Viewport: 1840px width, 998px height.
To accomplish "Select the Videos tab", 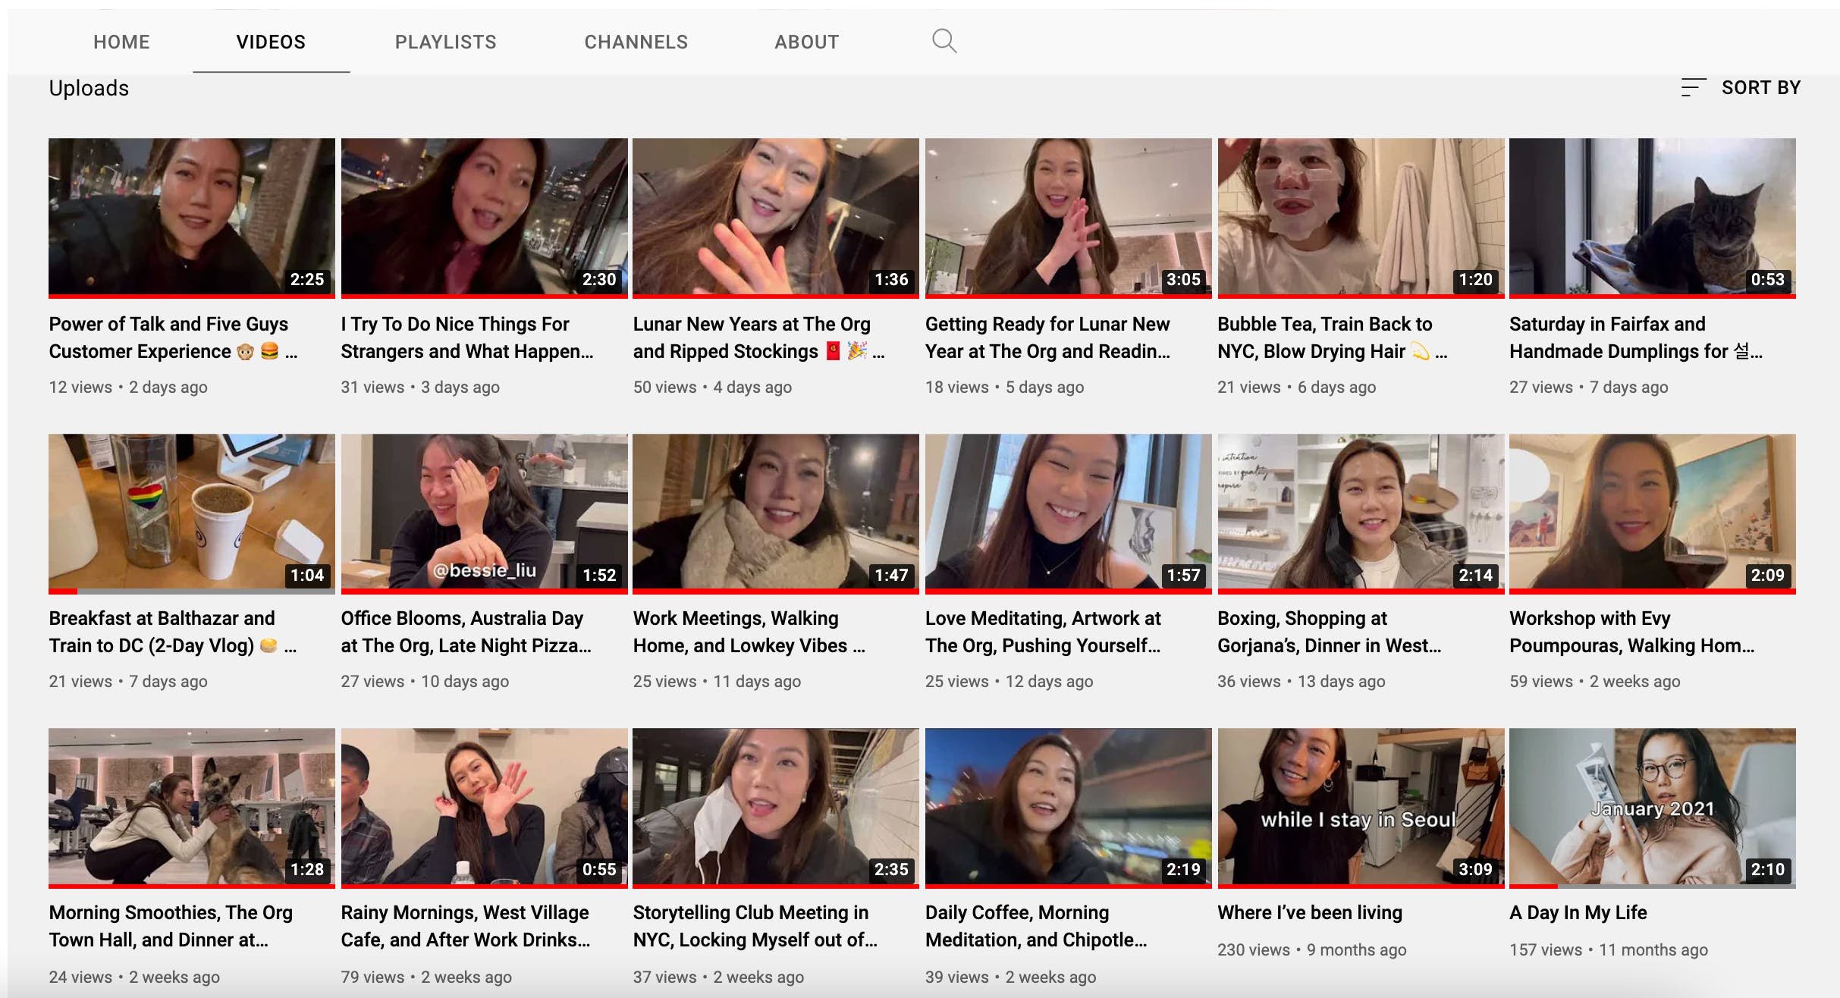I will [271, 42].
